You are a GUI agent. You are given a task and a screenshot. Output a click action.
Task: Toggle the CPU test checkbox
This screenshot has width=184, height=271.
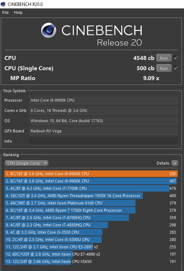pyautogui.click(x=176, y=58)
